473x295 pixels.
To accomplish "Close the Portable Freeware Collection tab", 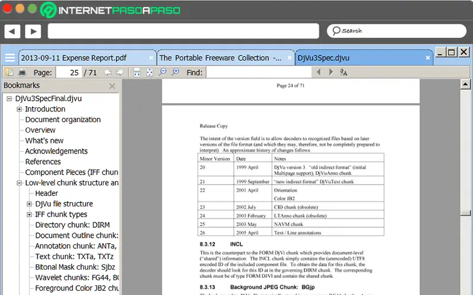I will pos(289,58).
